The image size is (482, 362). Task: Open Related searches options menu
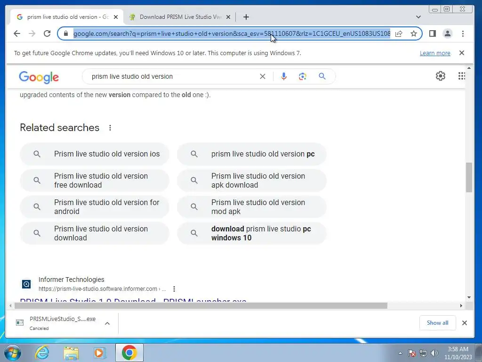click(110, 128)
